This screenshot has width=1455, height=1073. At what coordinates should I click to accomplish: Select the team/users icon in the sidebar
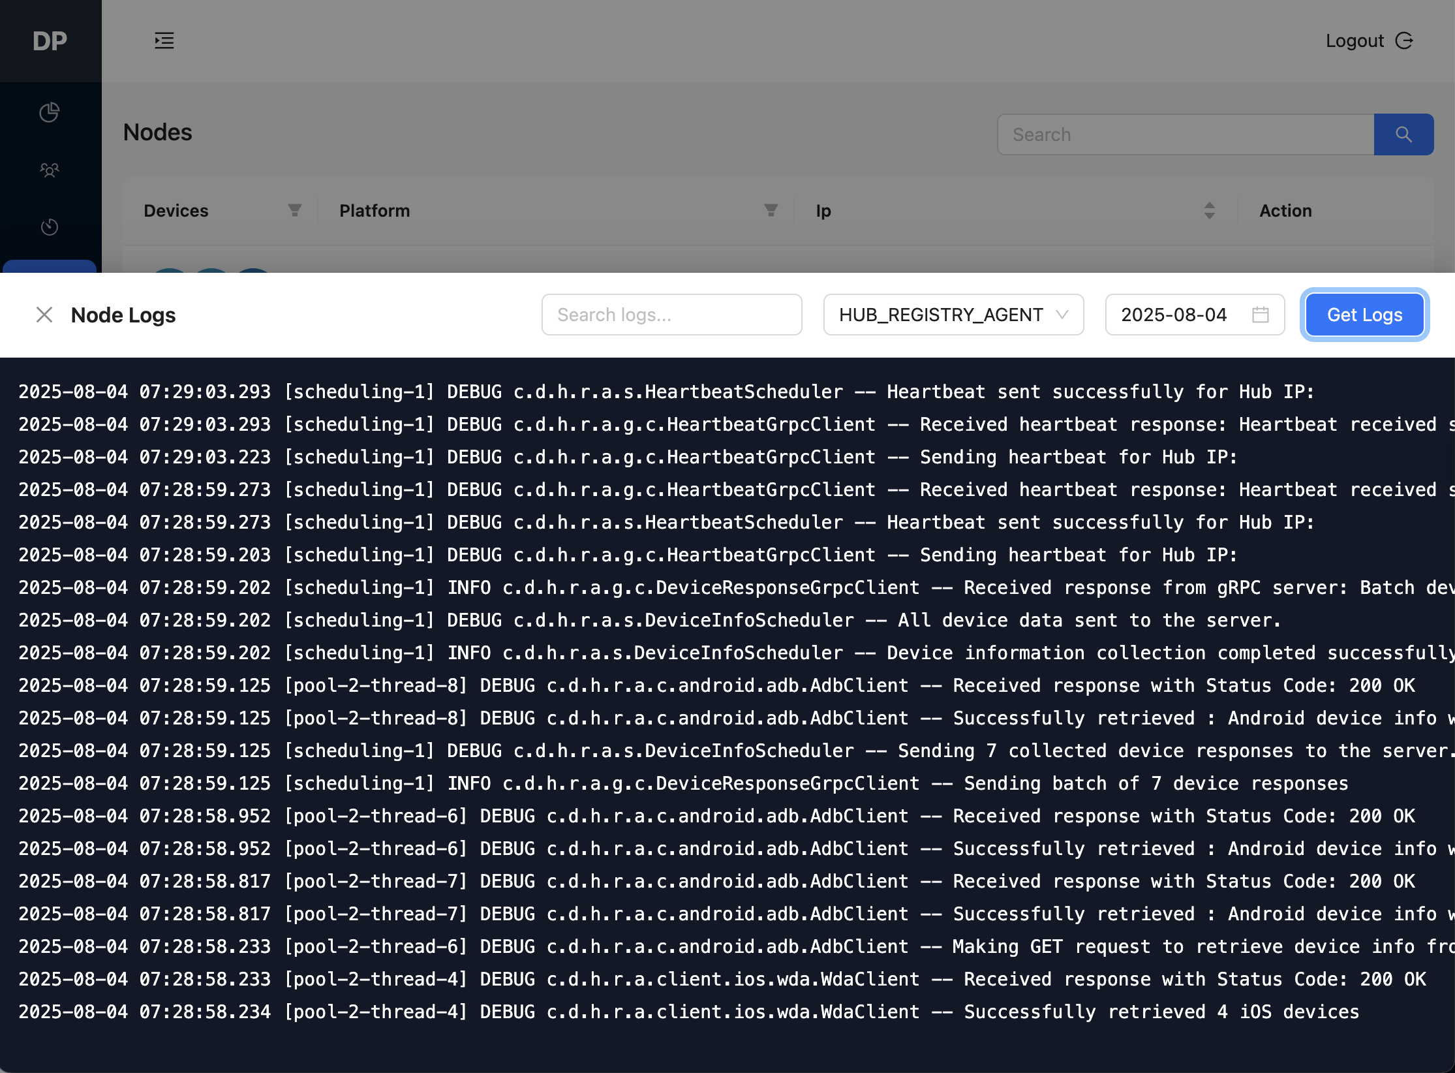pos(50,170)
